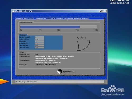Click the Ghost mascot drawing
The height and width of the screenshot is (99, 132).
[83, 43]
